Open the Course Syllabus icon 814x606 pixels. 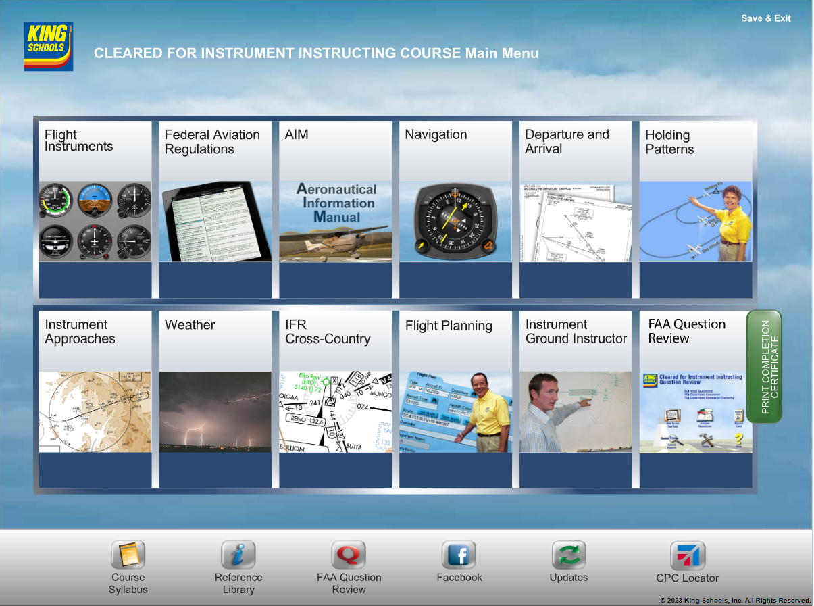pyautogui.click(x=128, y=556)
